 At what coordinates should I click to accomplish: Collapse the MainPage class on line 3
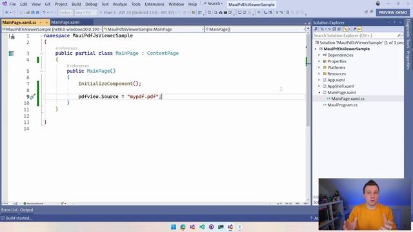tap(41, 53)
